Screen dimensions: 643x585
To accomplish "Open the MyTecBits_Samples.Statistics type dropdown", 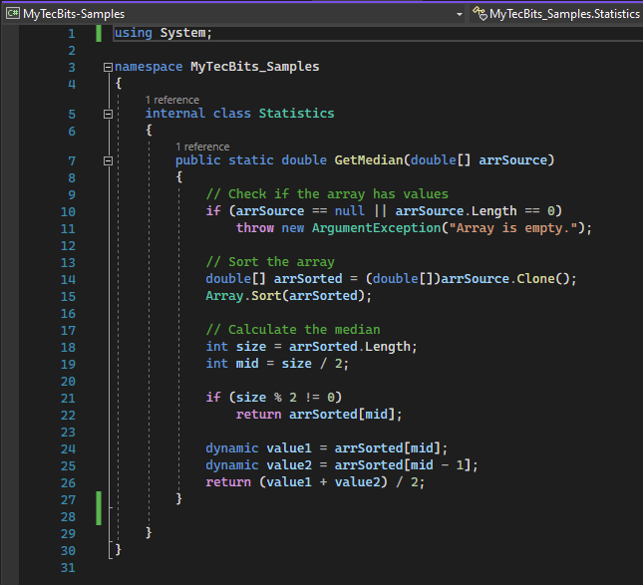I will coord(563,14).
